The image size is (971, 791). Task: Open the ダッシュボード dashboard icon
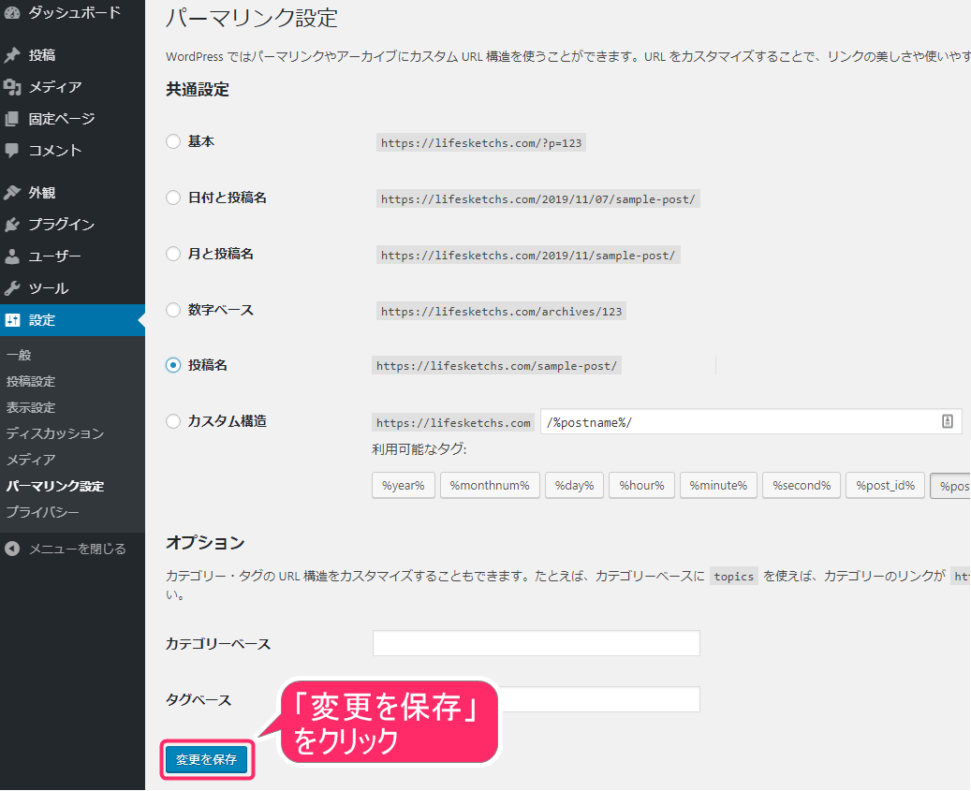click(12, 13)
